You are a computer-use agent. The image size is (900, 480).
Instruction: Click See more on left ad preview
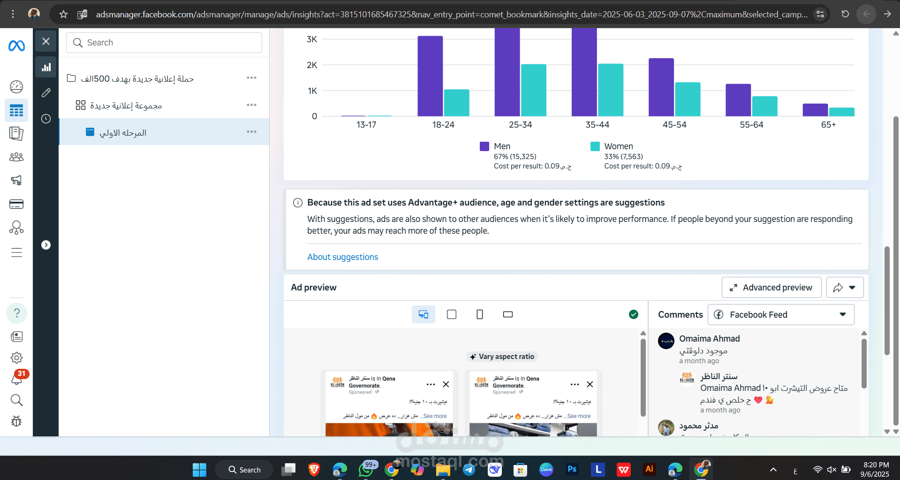(435, 416)
